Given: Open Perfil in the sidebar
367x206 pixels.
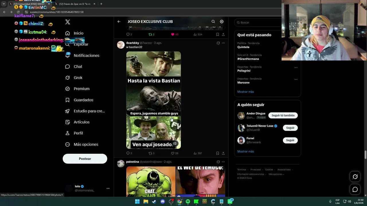Looking at the screenshot, I should click(x=74, y=133).
